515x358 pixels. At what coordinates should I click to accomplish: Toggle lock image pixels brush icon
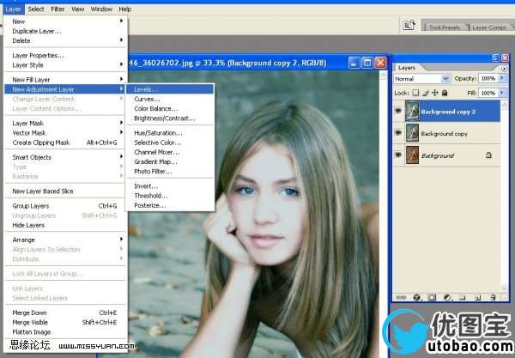click(x=426, y=93)
